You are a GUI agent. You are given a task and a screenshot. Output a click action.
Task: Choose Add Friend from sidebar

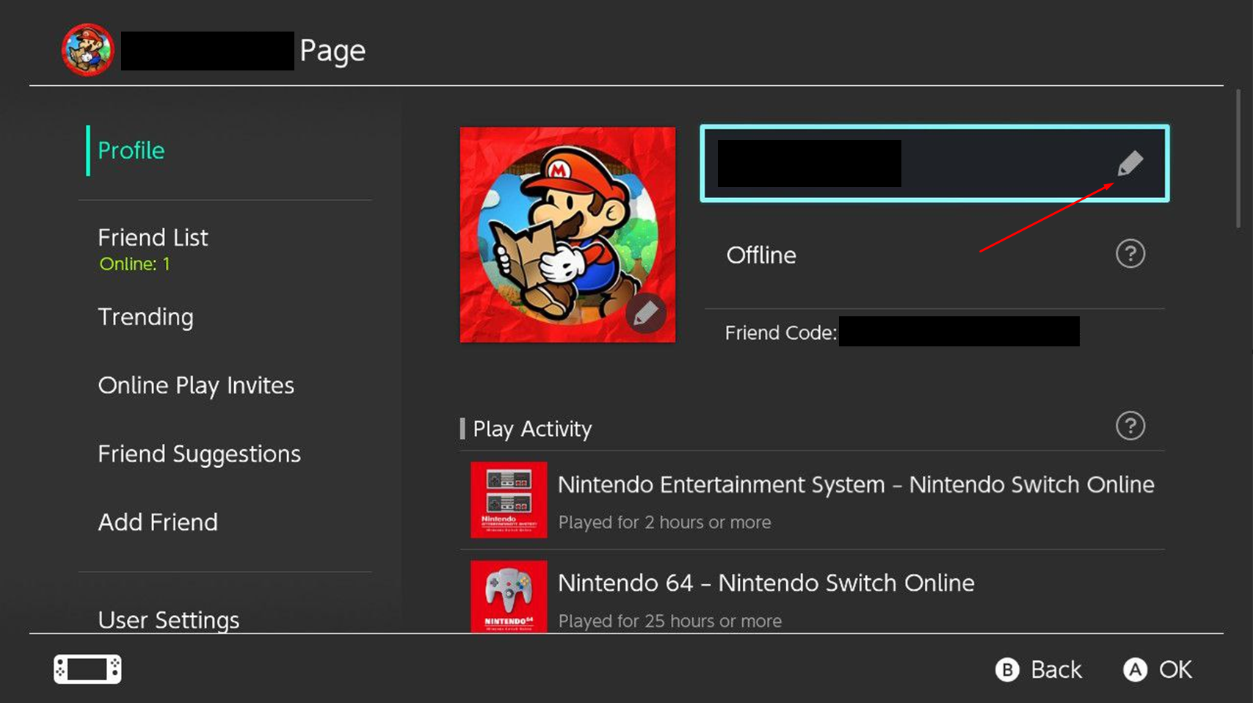[x=158, y=522]
